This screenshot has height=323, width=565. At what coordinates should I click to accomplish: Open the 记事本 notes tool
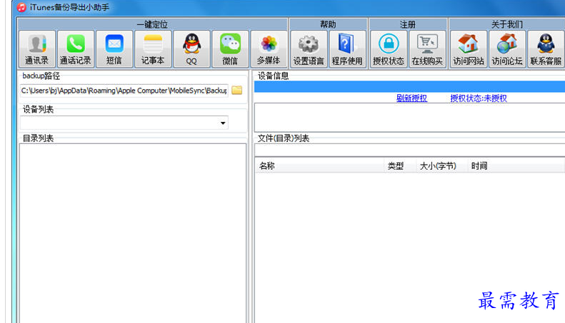pyautogui.click(x=153, y=49)
